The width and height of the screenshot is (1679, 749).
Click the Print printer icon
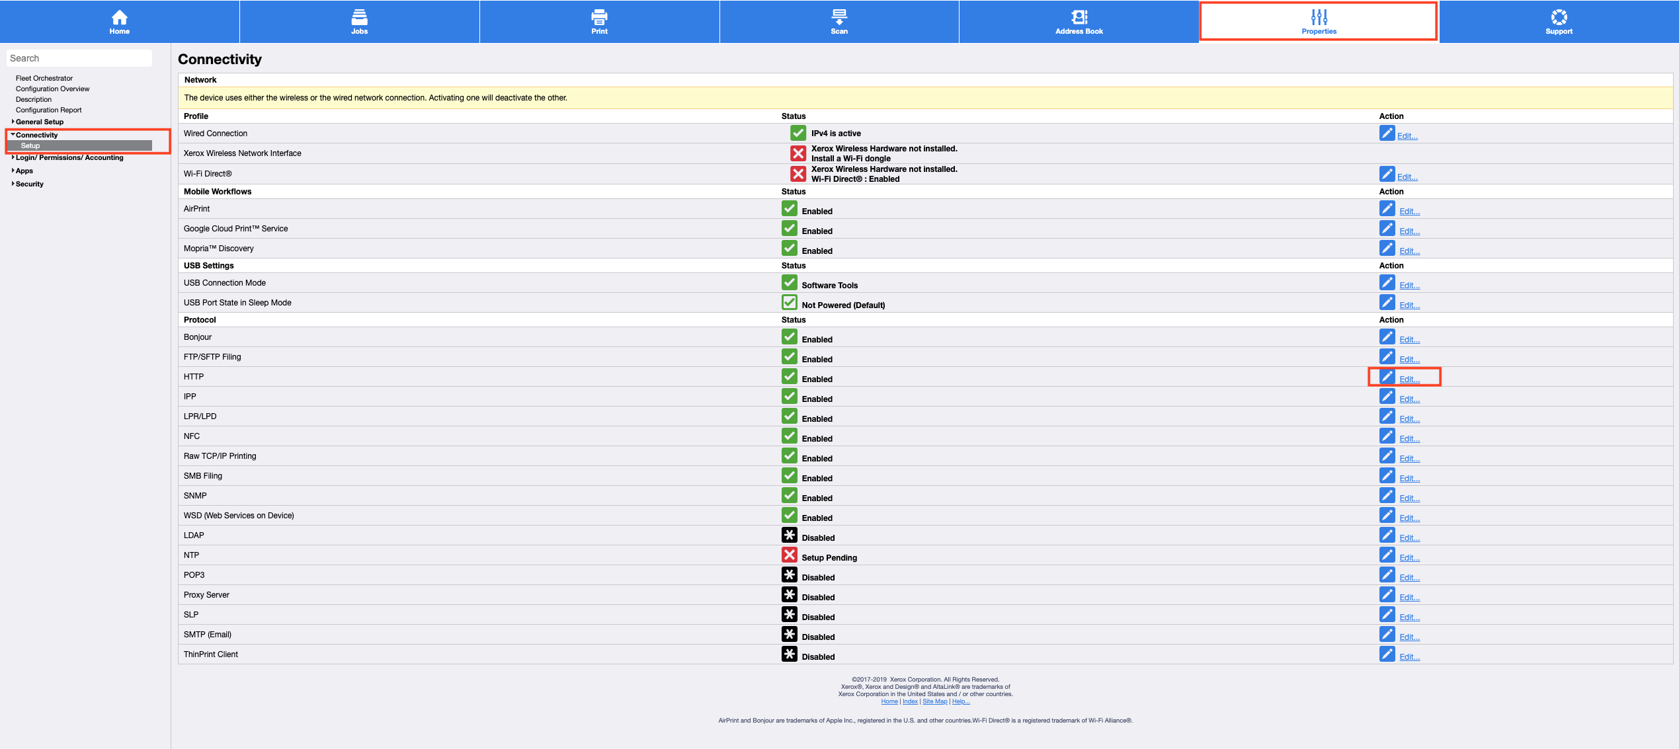click(x=599, y=17)
